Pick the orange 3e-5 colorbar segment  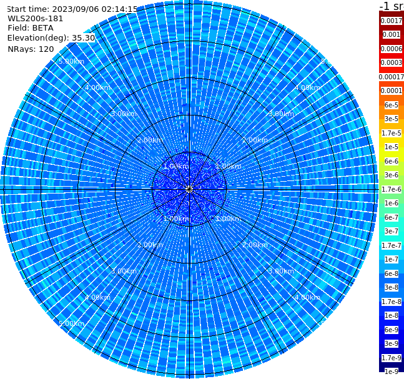[x=392, y=119]
